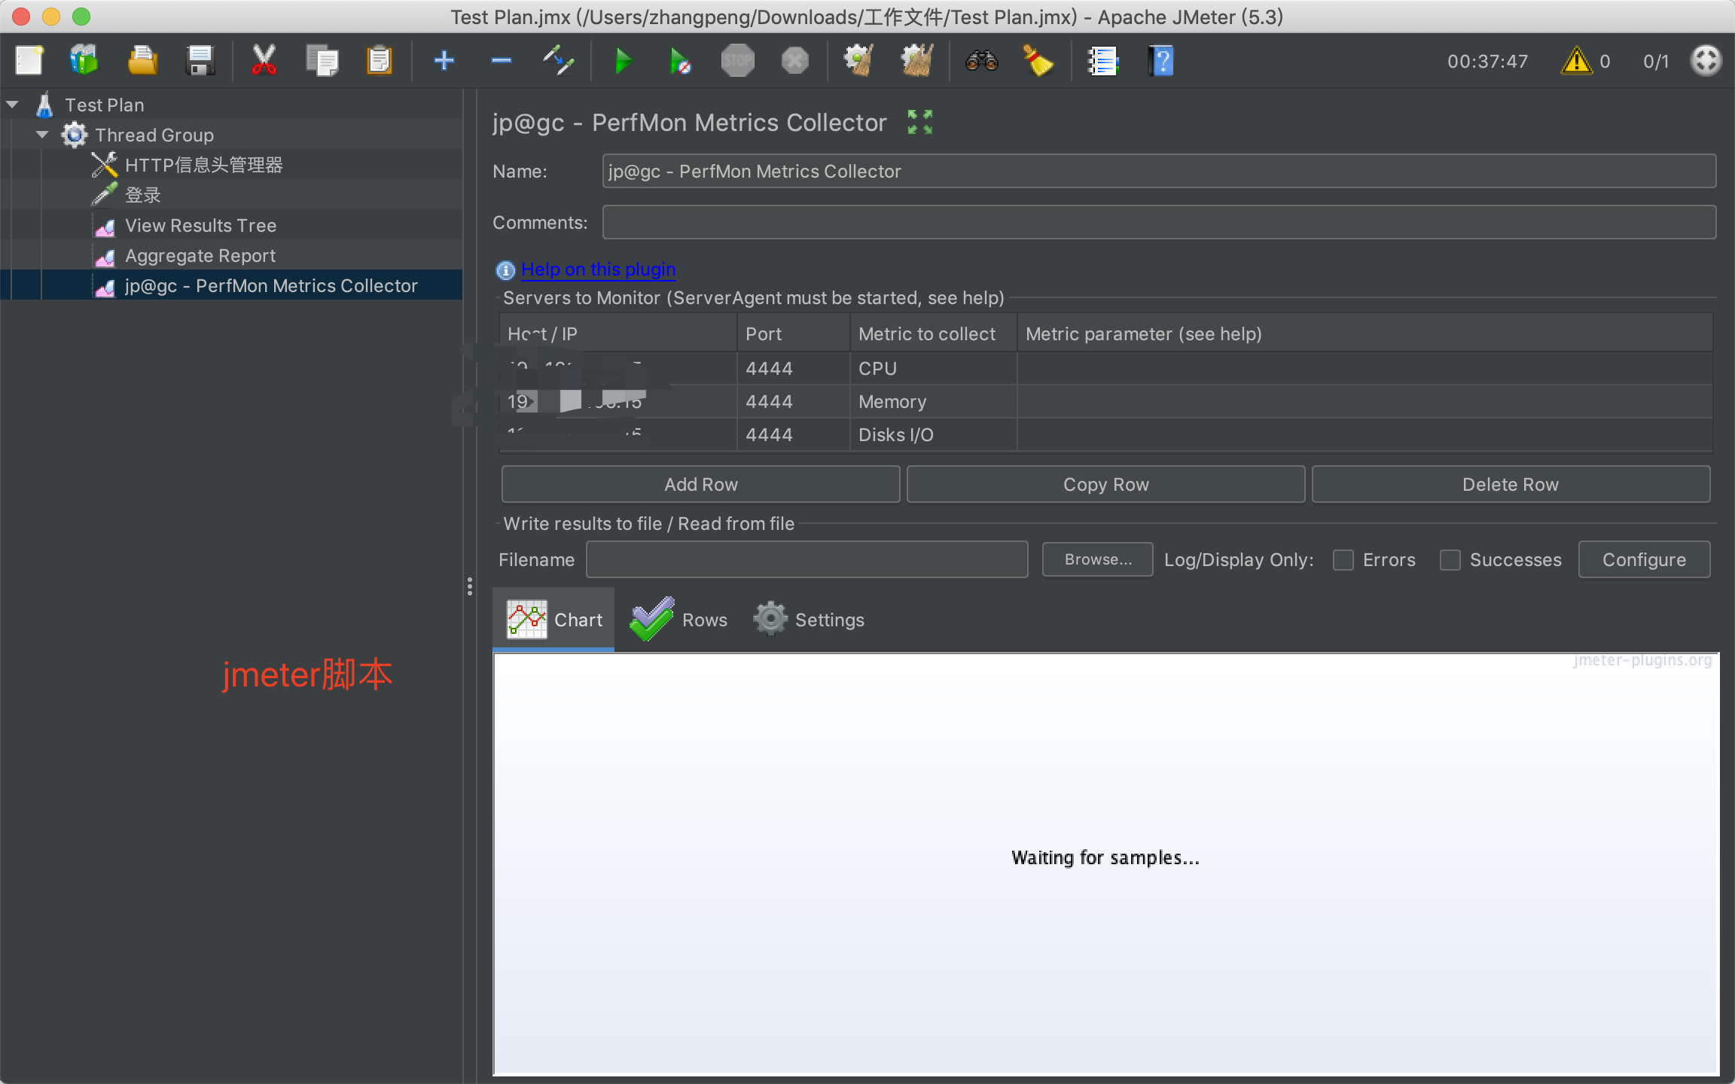Click the Configure button

1644,559
